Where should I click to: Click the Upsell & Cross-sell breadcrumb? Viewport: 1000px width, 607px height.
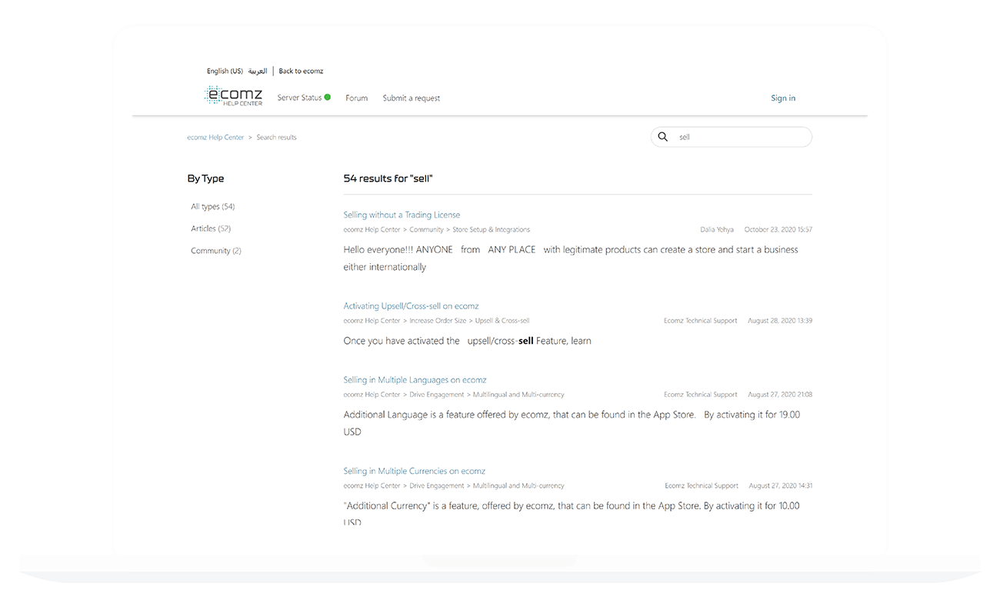click(x=502, y=320)
